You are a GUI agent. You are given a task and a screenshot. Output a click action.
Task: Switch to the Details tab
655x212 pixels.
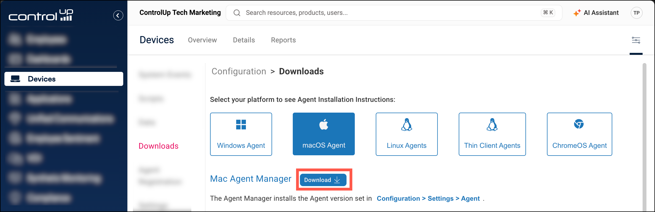click(244, 40)
